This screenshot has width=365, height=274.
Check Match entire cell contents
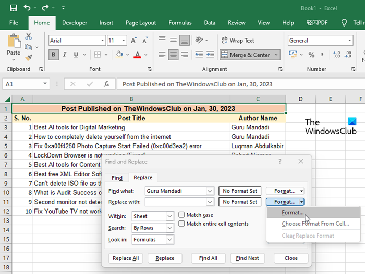(181, 224)
